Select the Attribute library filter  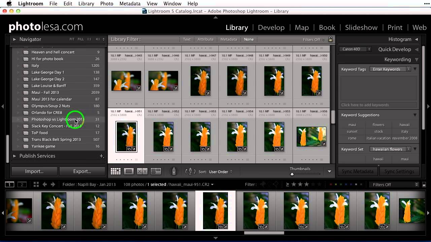(x=205, y=39)
